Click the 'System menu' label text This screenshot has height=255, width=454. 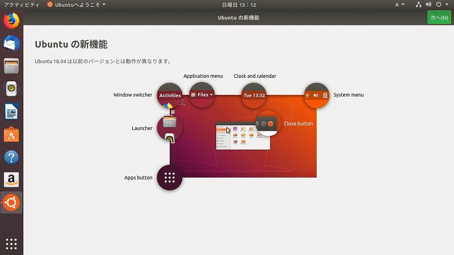[x=348, y=95]
